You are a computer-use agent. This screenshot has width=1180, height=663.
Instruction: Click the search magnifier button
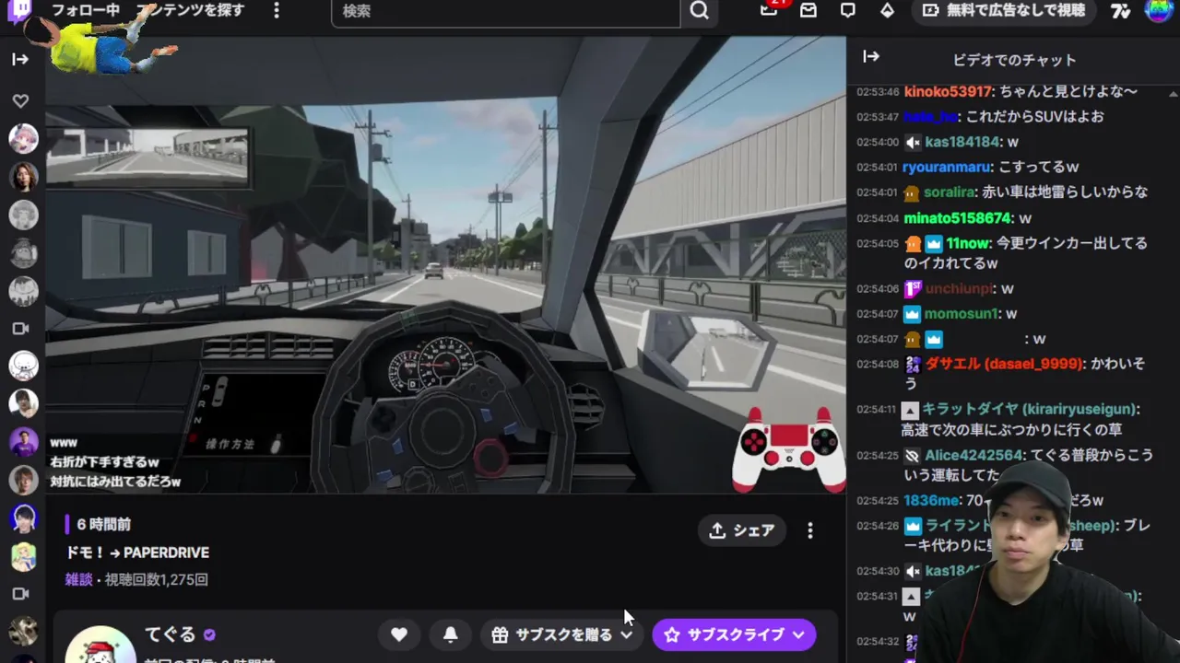point(700,11)
